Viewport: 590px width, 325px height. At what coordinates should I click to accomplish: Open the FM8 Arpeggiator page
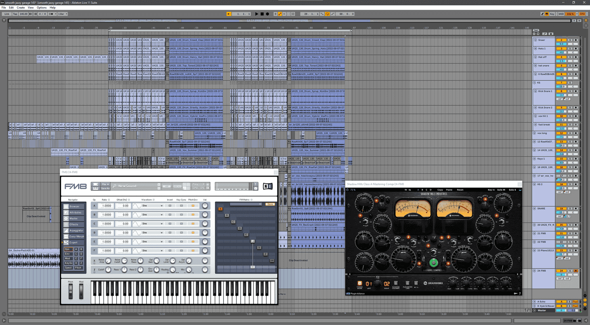coord(74,230)
